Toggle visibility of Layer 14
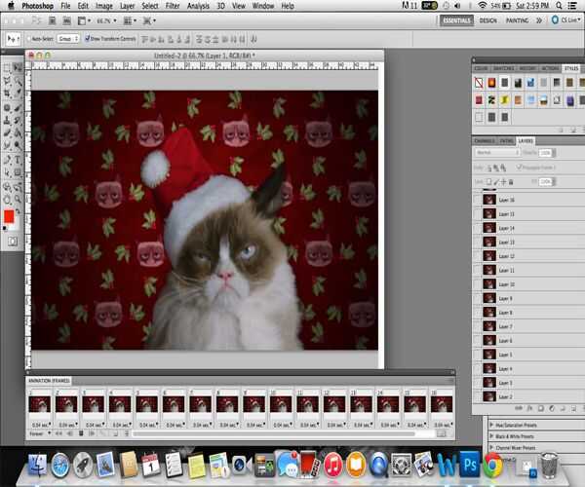Screen dimensions: 585x487 click(477, 228)
